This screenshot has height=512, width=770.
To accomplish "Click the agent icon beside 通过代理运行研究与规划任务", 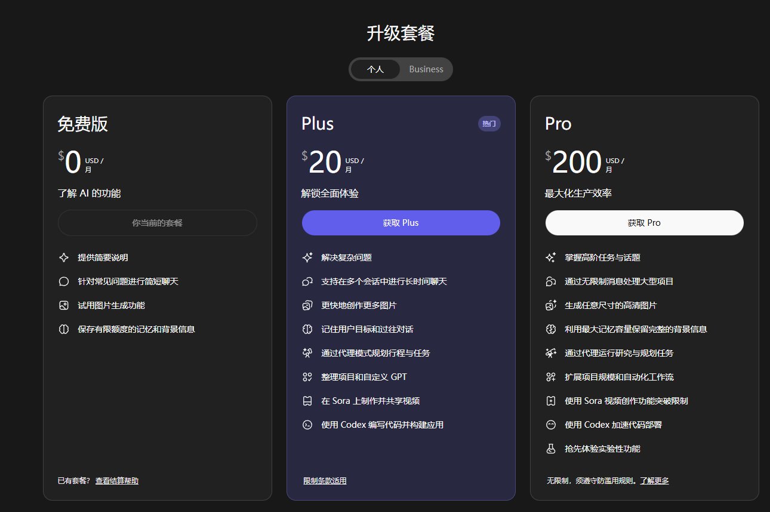I will coord(551,353).
